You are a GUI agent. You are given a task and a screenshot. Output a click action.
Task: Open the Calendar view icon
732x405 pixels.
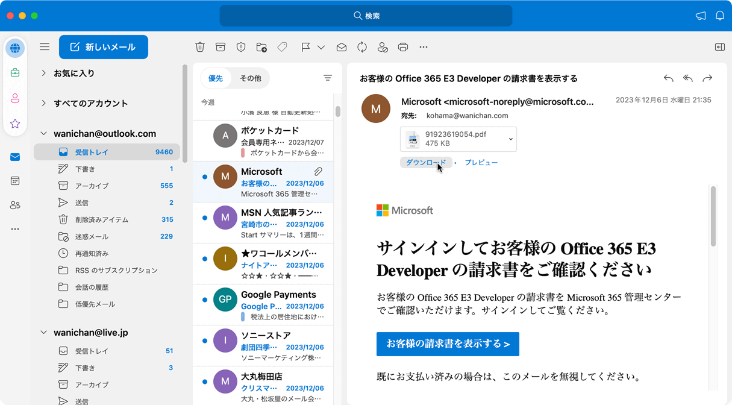(x=15, y=181)
